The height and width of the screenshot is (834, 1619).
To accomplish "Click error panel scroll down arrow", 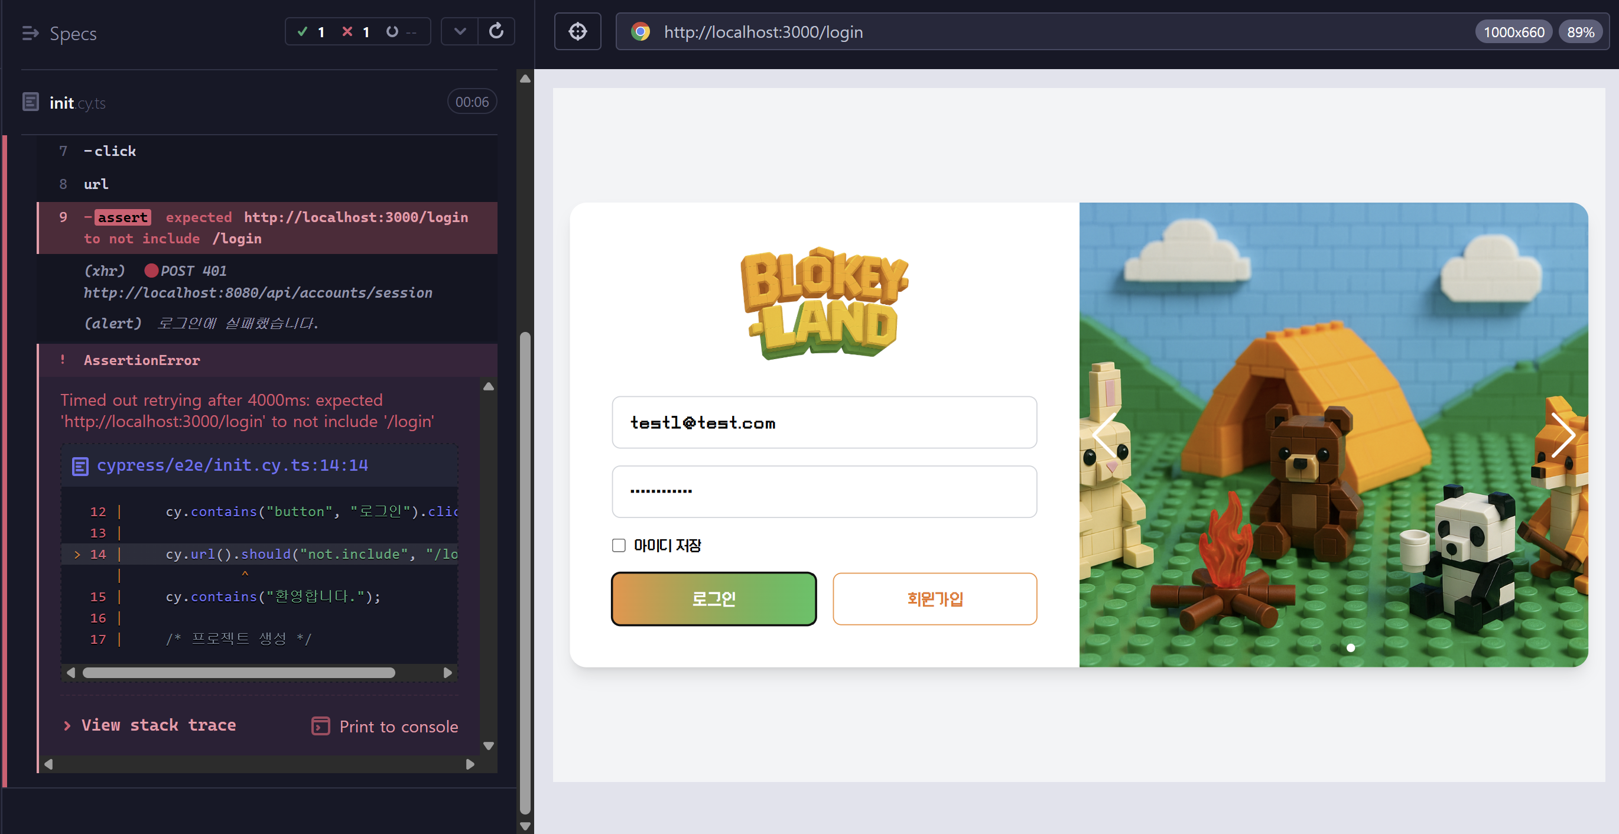I will 488,745.
